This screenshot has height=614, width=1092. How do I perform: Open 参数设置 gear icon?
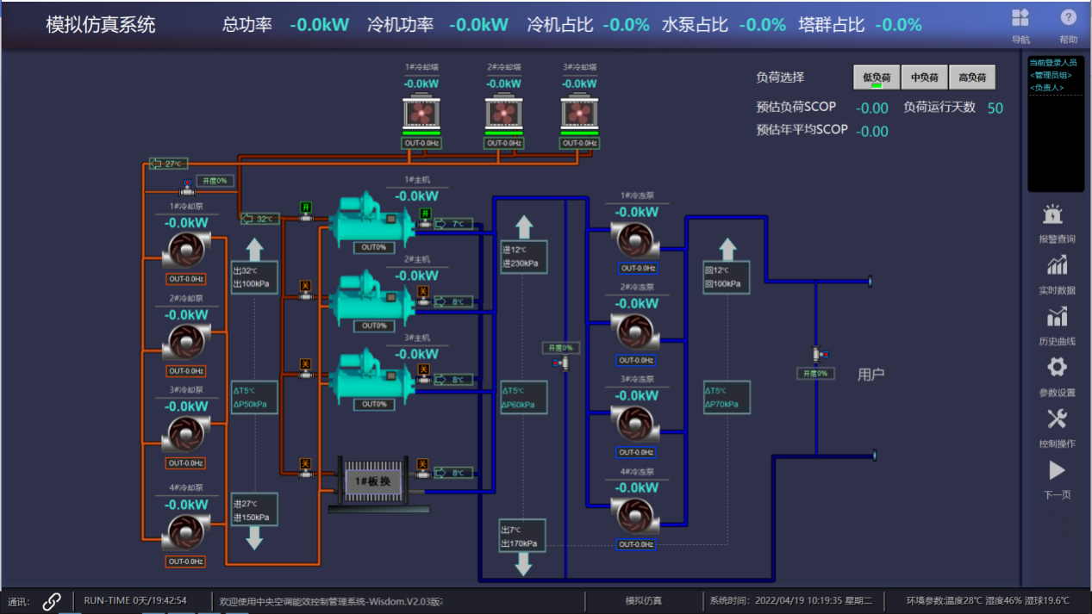coord(1057,369)
